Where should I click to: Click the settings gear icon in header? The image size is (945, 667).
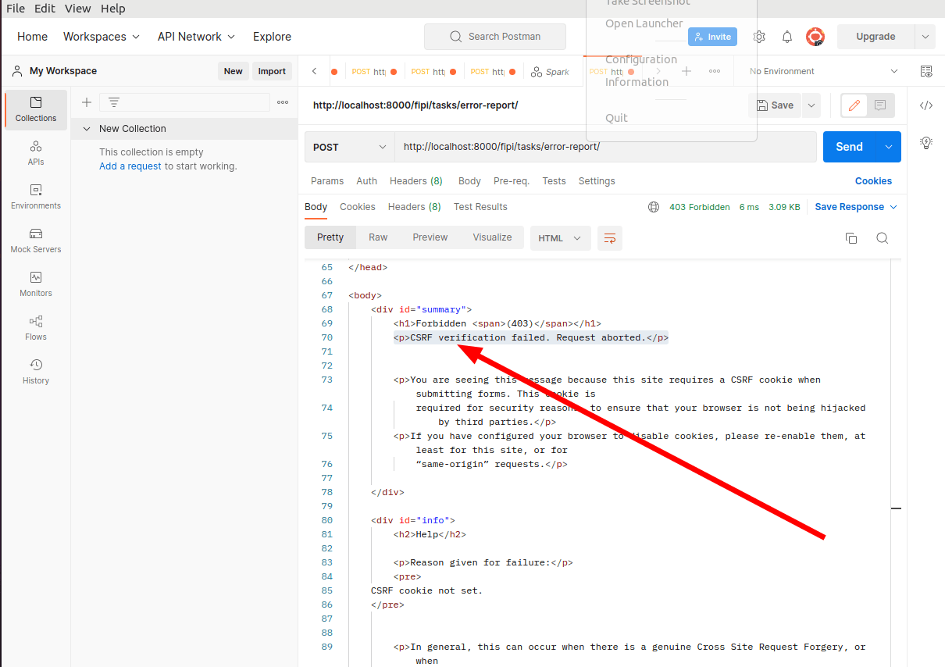click(x=759, y=37)
